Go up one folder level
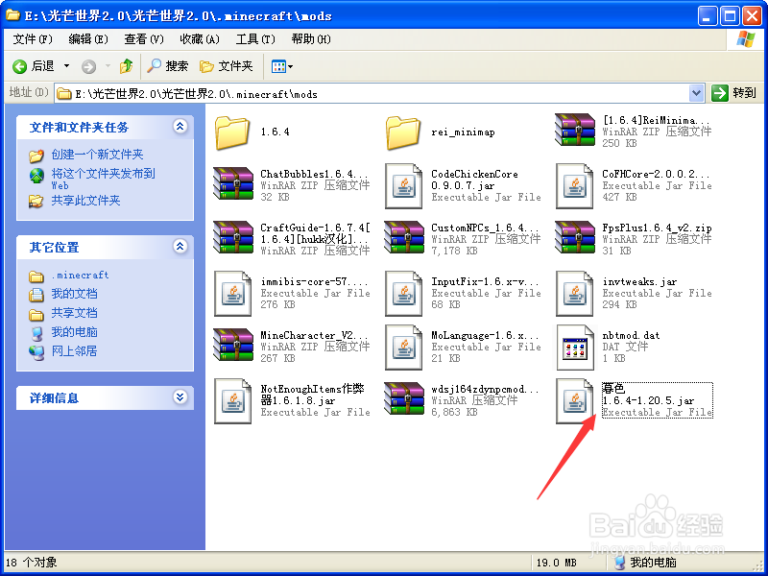Screen dimensions: 768x576 click(126, 66)
